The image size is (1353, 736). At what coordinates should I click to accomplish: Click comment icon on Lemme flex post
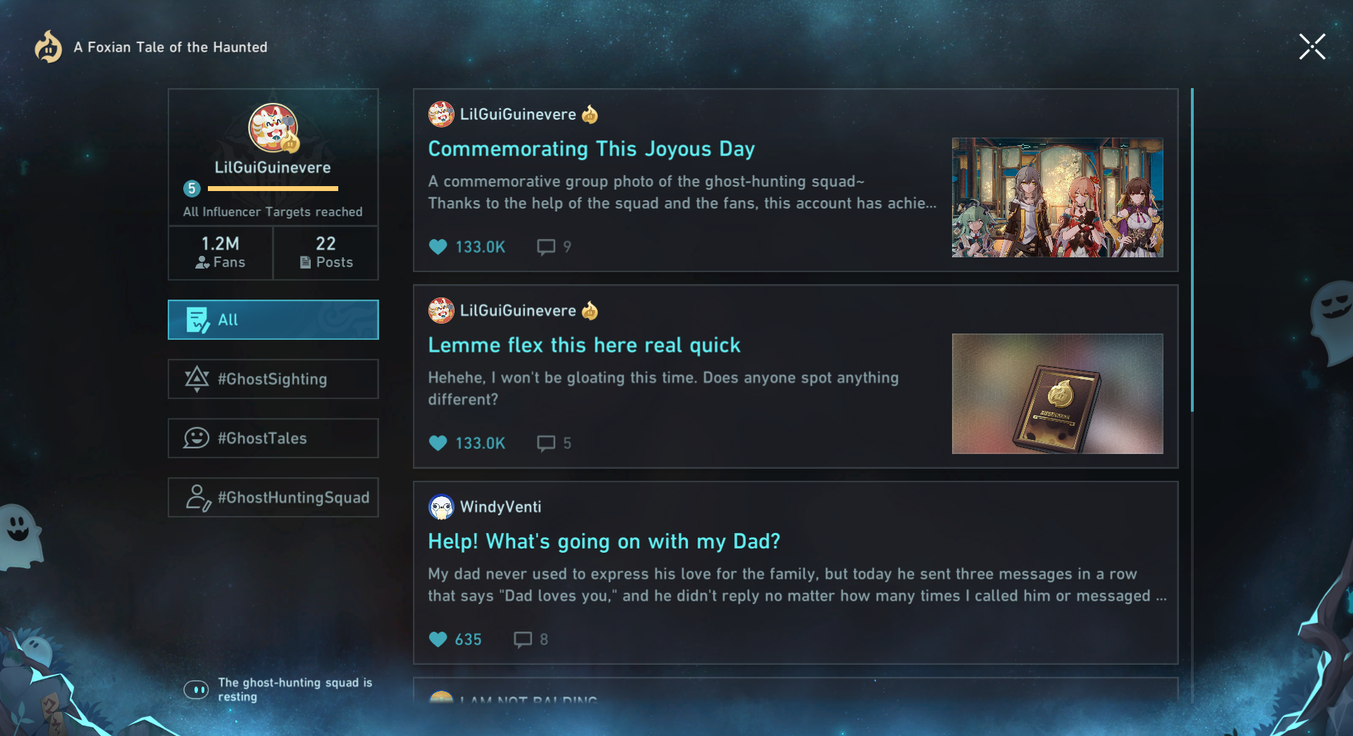545,443
